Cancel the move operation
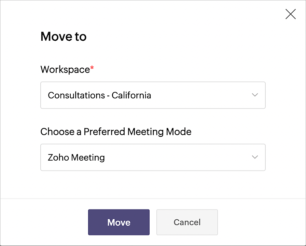Screen dimensions: 306x246 [187, 222]
